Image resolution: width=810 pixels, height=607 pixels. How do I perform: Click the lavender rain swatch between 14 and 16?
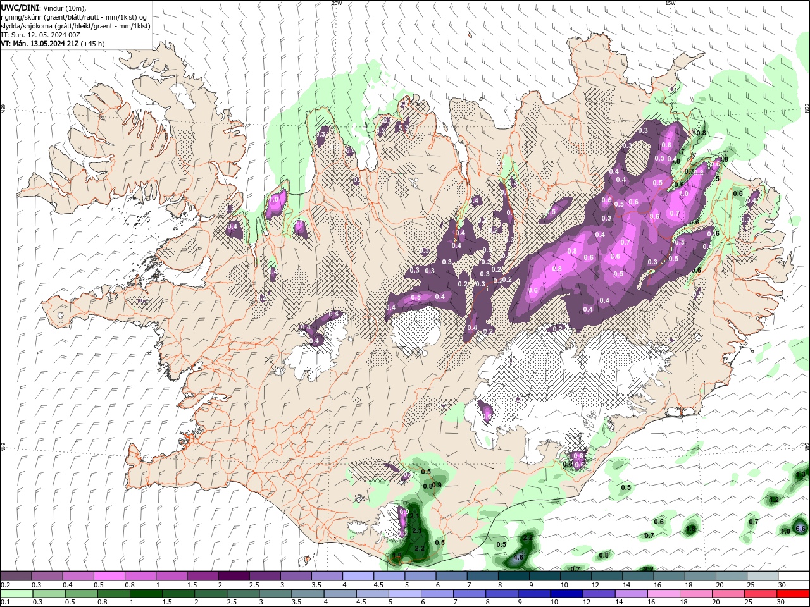(x=631, y=593)
